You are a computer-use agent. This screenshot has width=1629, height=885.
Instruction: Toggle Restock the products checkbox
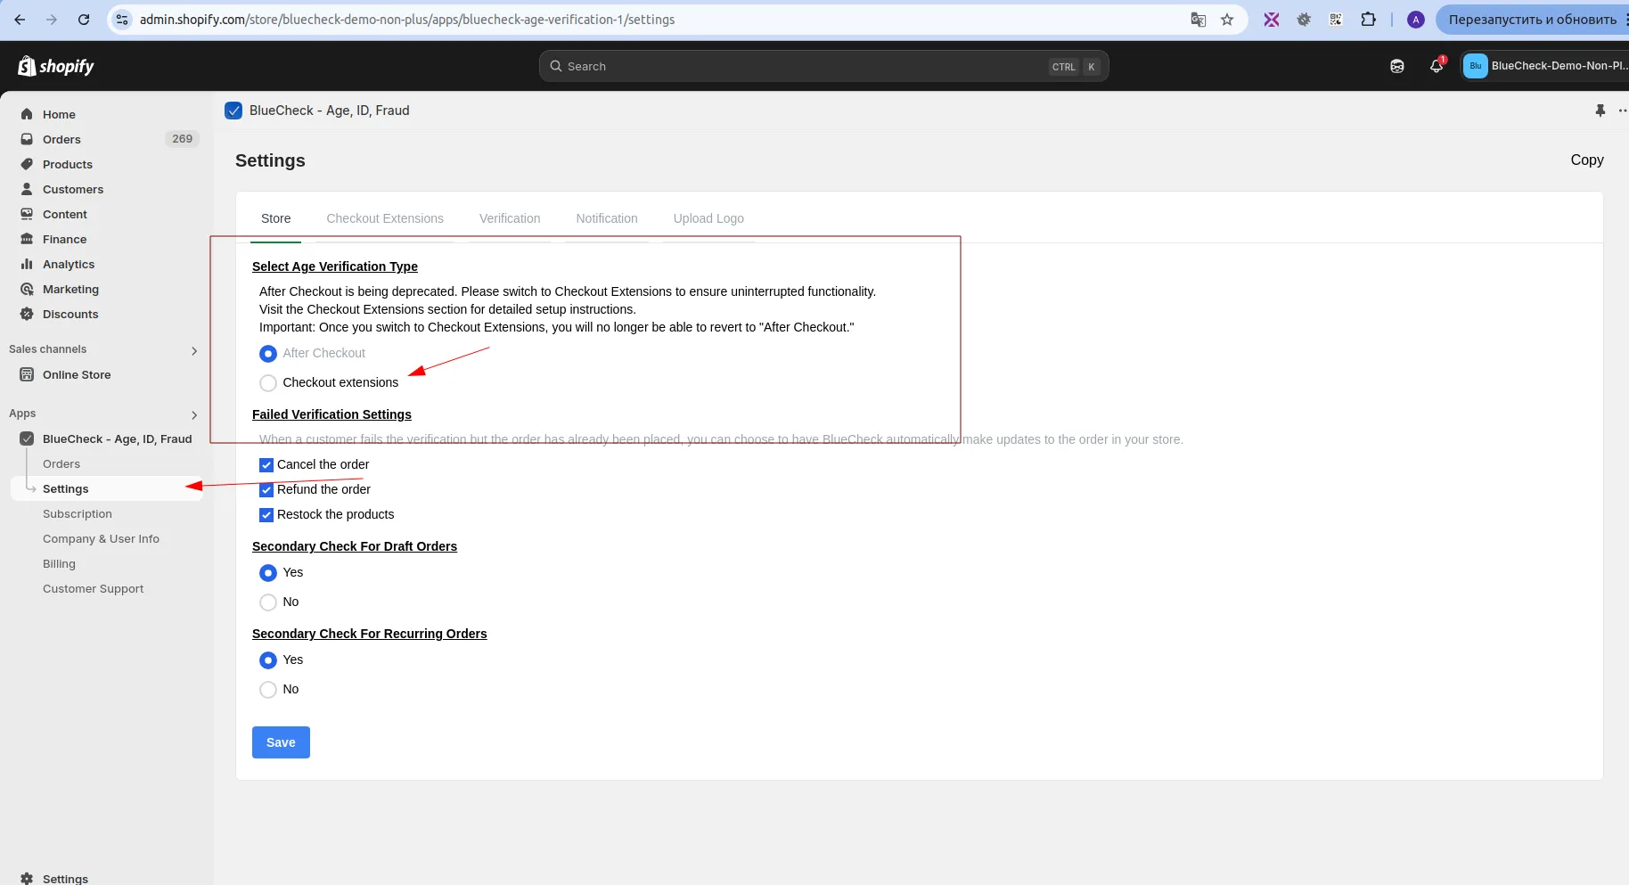click(x=266, y=515)
